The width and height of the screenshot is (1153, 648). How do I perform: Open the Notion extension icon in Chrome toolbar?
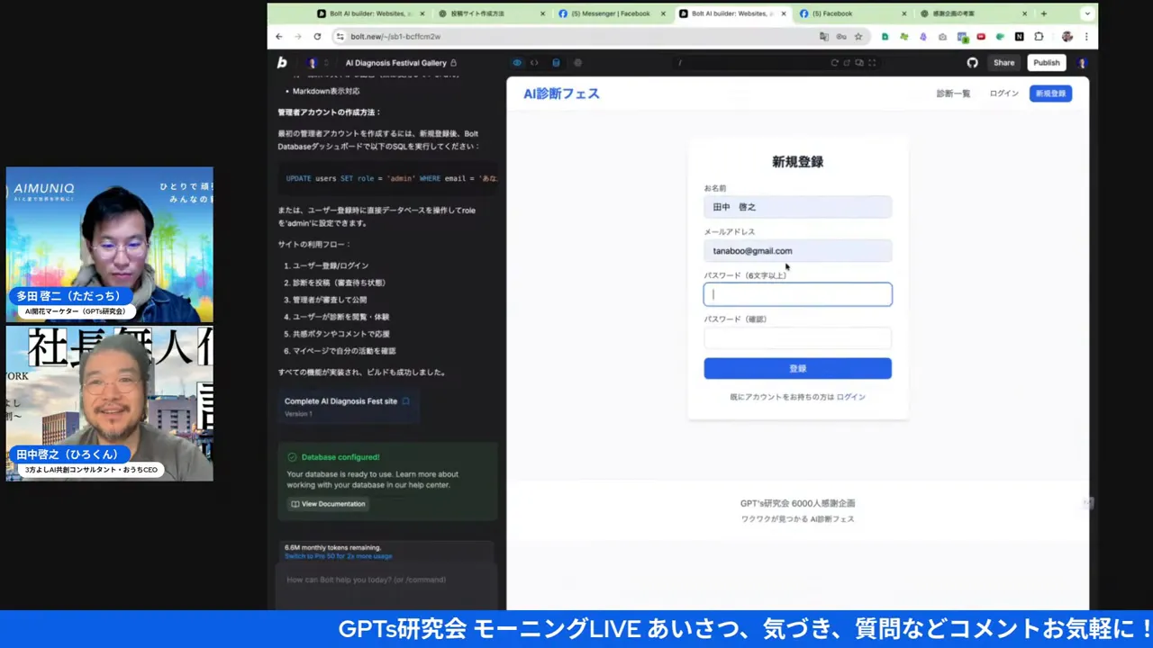pos(1019,36)
